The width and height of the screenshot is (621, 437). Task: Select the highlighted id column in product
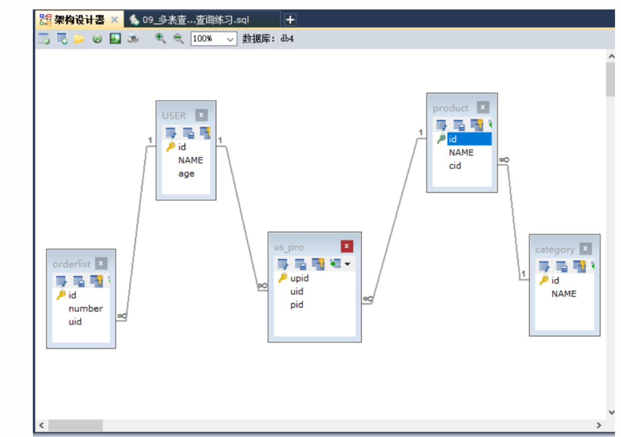click(469, 139)
